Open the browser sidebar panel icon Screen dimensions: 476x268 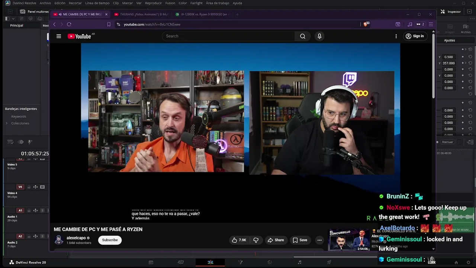click(398, 24)
